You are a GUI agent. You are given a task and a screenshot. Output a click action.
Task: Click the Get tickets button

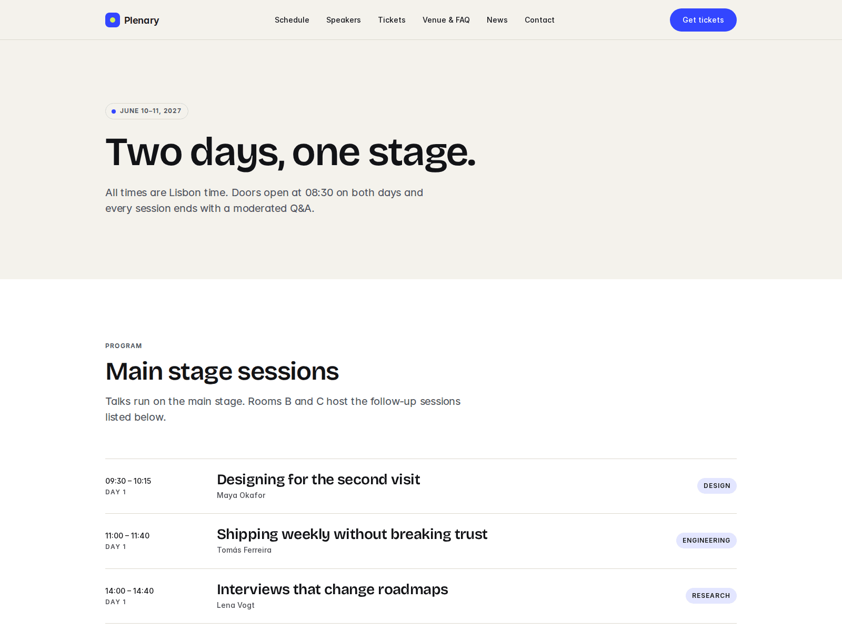[703, 20]
